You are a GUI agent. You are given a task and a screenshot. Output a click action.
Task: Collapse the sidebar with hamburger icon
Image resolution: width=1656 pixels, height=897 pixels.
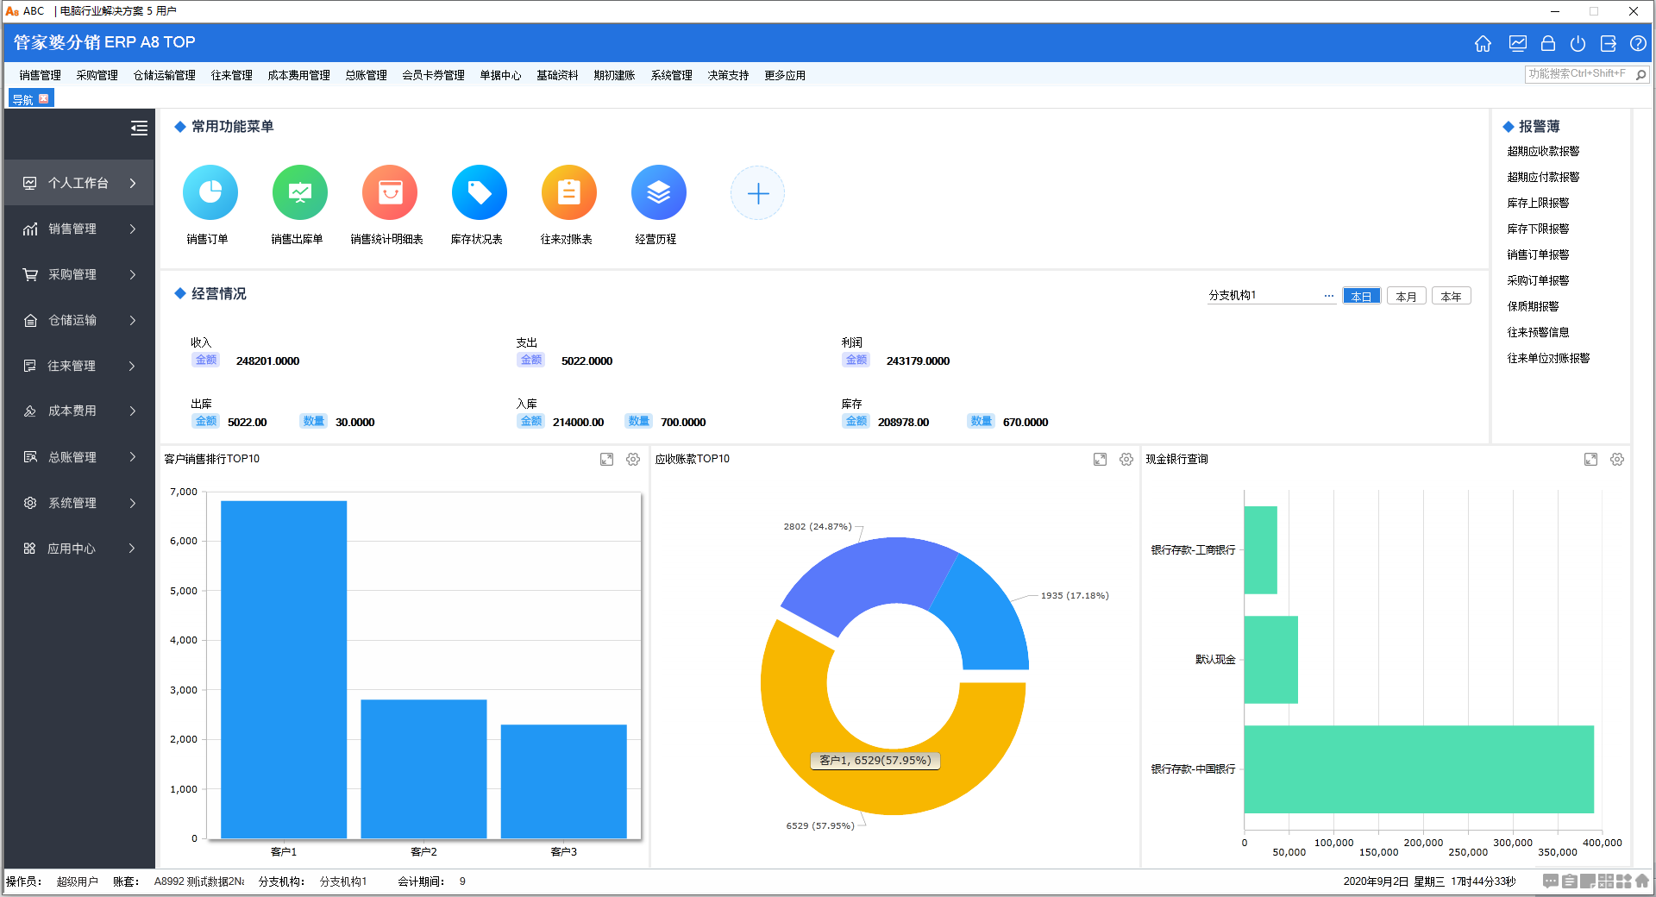click(x=139, y=129)
